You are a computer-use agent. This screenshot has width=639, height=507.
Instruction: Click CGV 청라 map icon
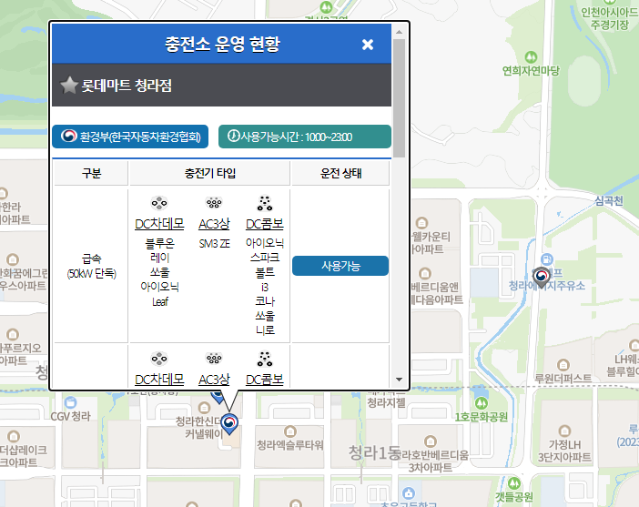tap(70, 402)
